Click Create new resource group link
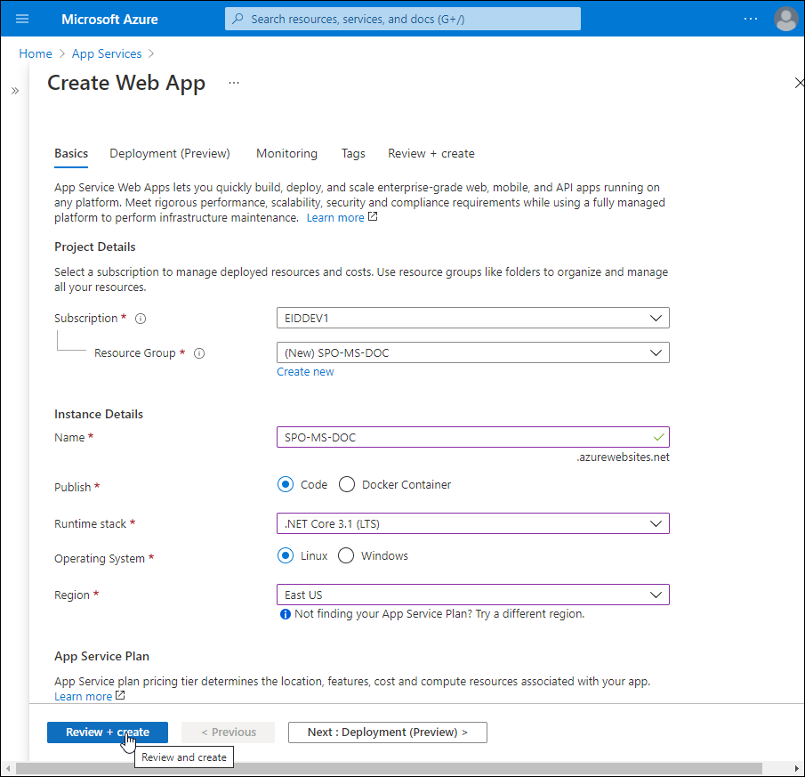The width and height of the screenshot is (805, 777). coord(305,372)
